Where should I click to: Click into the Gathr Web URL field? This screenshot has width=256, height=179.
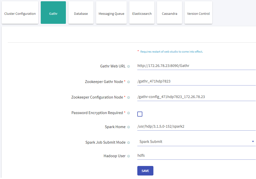196,66
